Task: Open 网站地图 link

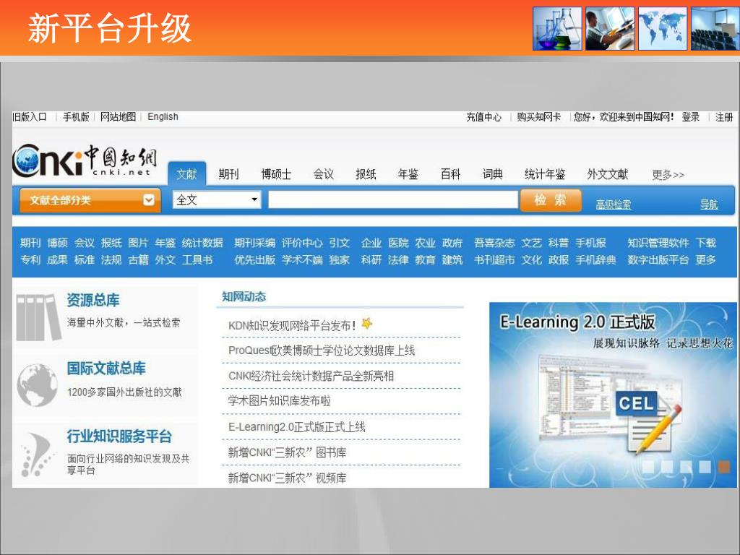Action: coord(118,116)
